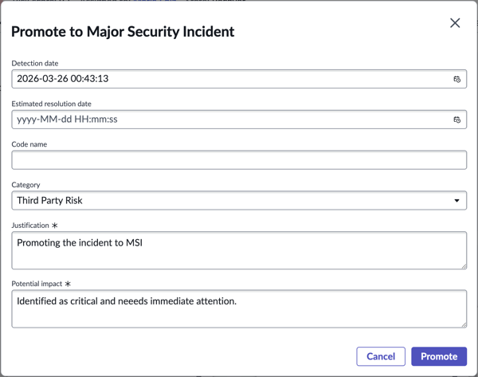Focus the Estimated resolution date placeholder field
This screenshot has width=478, height=377.
pyautogui.click(x=239, y=120)
